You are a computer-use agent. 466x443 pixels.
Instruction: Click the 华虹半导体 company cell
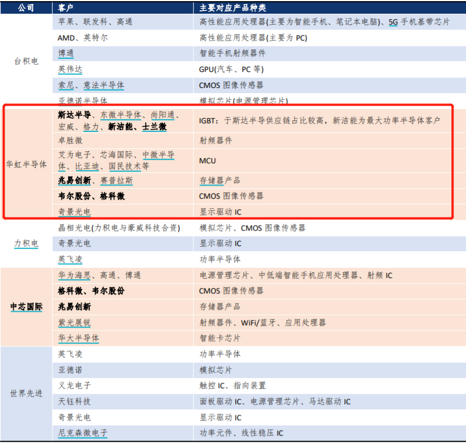coord(26,164)
